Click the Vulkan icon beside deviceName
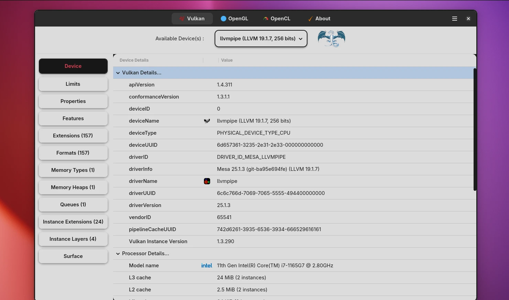This screenshot has width=509, height=300. tap(207, 121)
